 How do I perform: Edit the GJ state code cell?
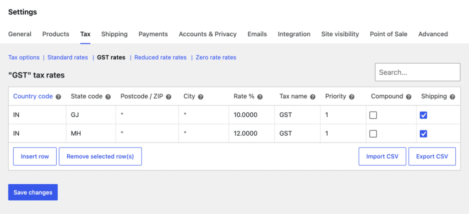pos(91,115)
